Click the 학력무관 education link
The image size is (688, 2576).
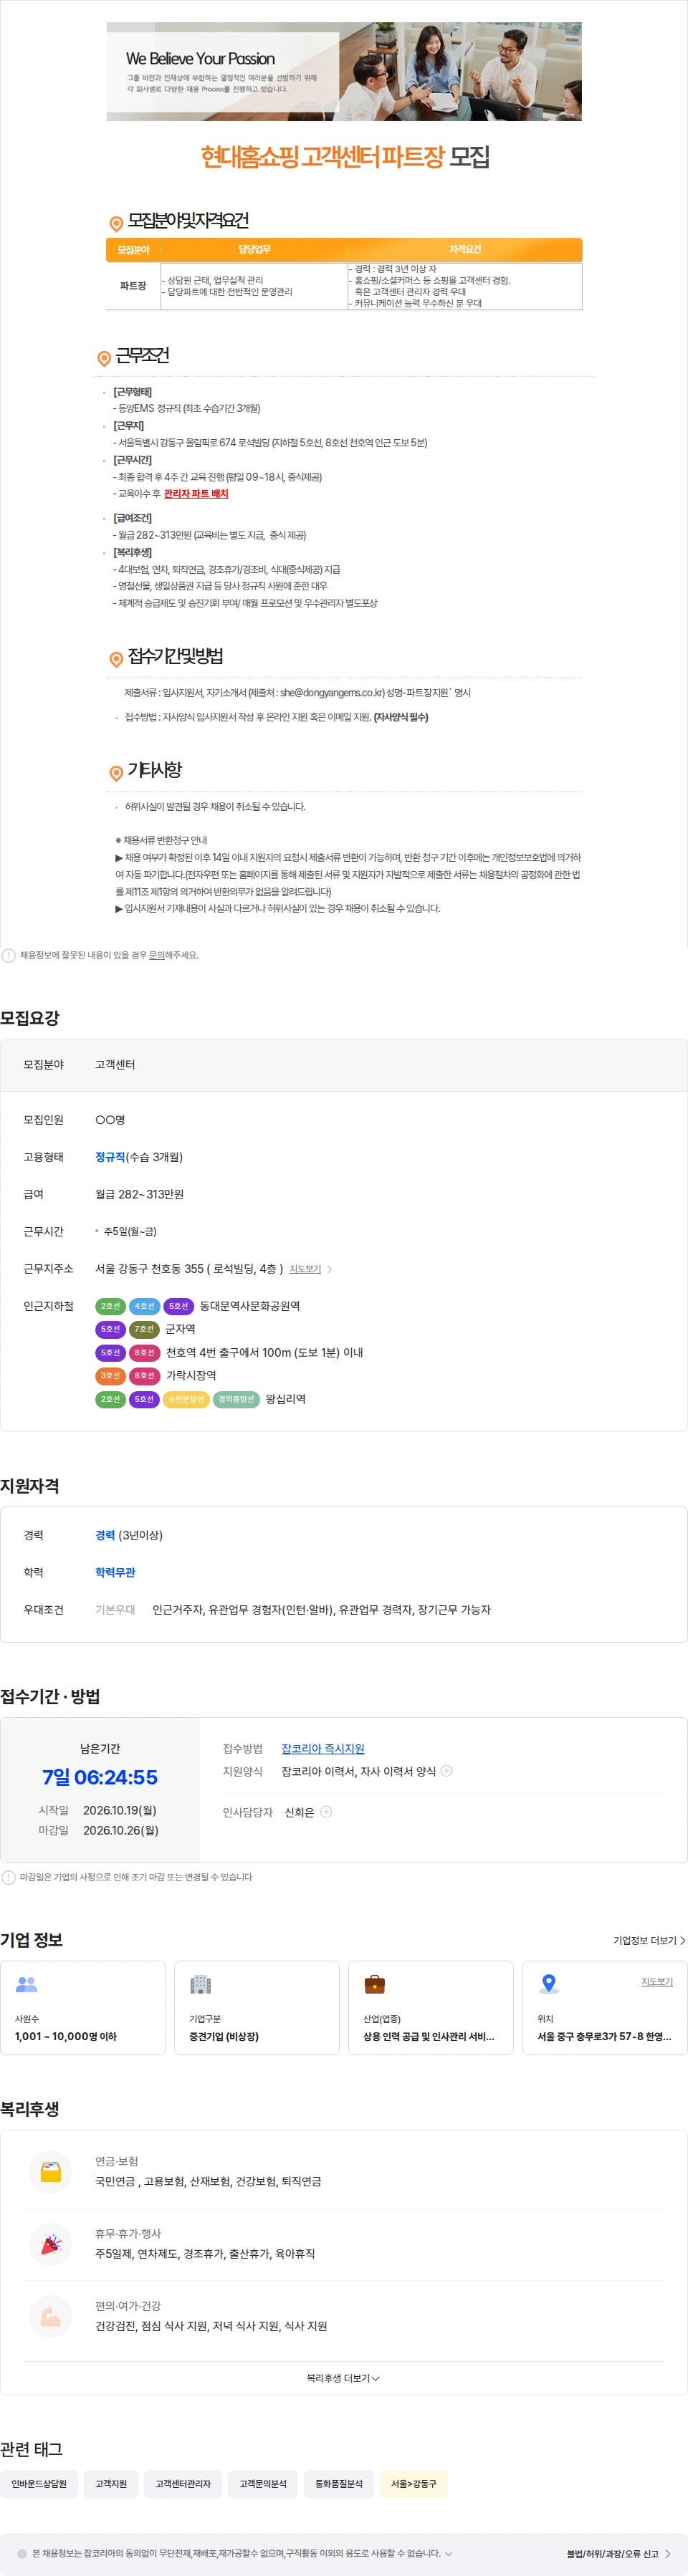(x=115, y=1572)
